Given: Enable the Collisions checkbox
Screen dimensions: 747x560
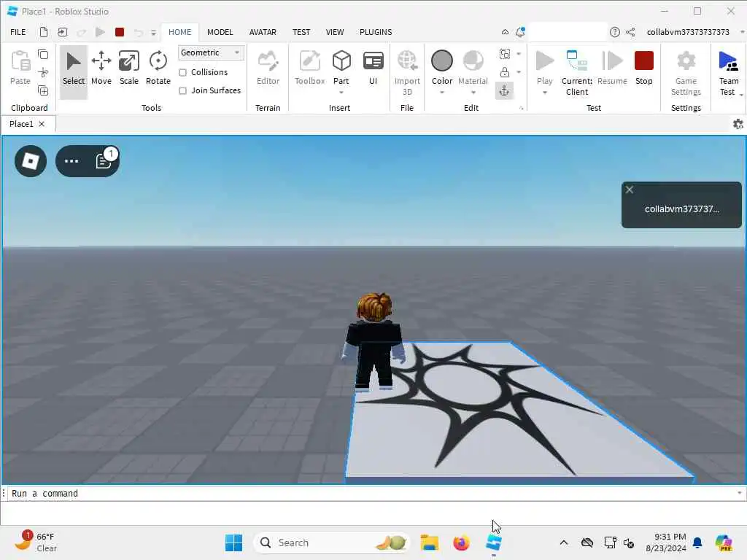Looking at the screenshot, I should point(182,72).
